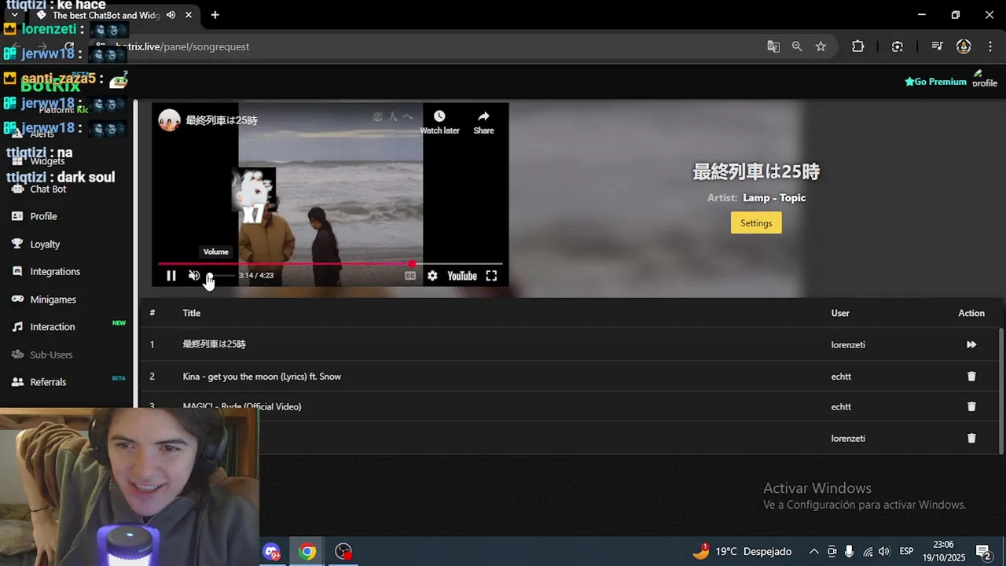
Task: Open the Chrome profile avatar
Action: 964,46
